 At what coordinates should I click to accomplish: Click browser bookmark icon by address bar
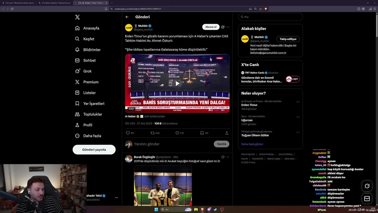(106, 9)
